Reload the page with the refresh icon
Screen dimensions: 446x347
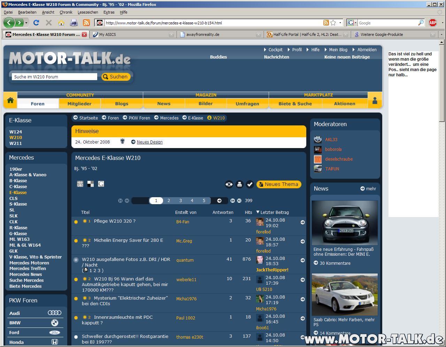point(36,23)
